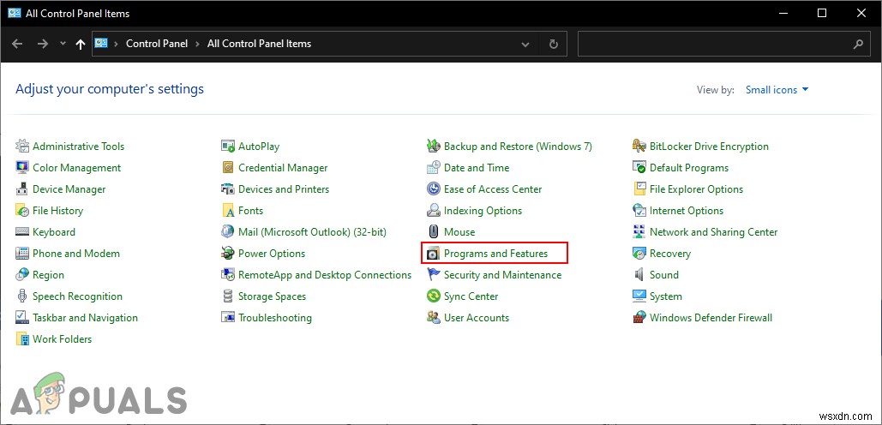
Task: Open the Mail (Microsoft Outlook) icon
Action: (x=228, y=231)
